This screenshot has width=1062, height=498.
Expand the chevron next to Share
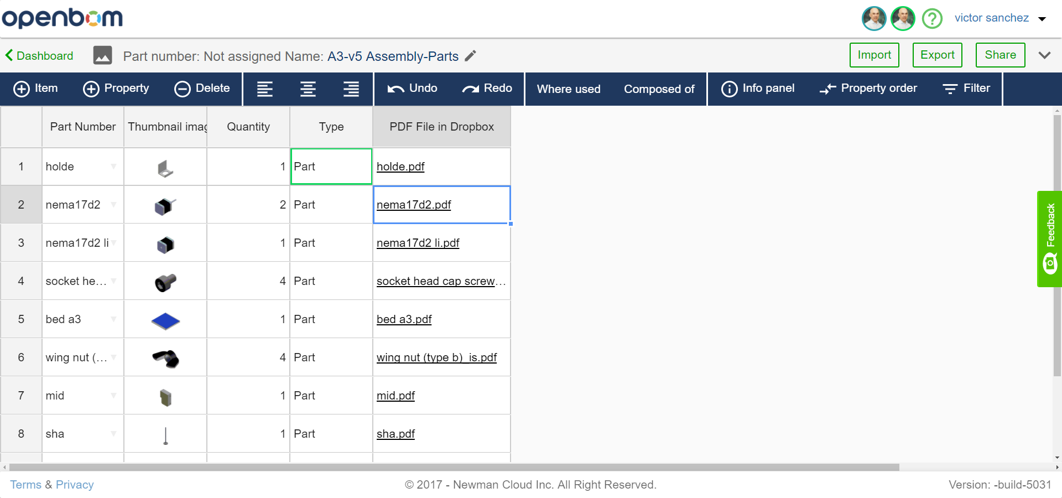pyautogui.click(x=1044, y=55)
